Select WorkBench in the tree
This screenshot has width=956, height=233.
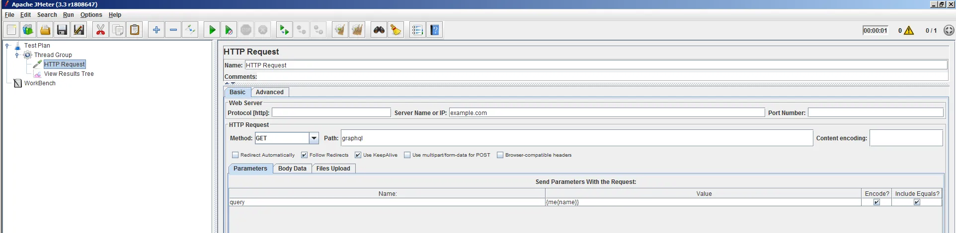40,83
